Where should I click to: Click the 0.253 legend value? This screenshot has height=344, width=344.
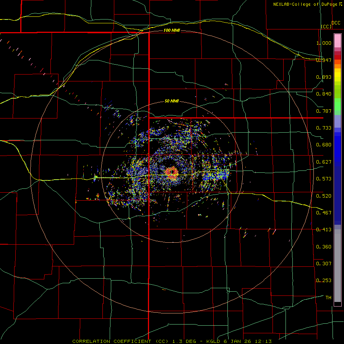click(324, 281)
